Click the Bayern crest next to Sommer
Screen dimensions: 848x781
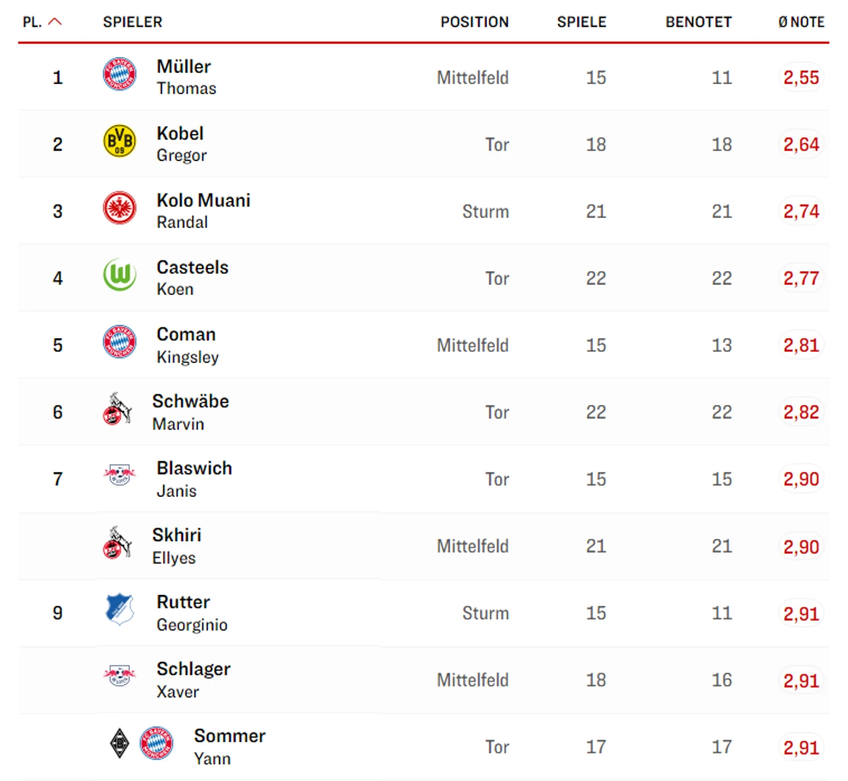[x=157, y=743]
